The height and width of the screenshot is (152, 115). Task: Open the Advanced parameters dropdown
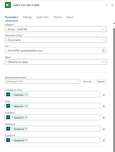coord(43,81)
